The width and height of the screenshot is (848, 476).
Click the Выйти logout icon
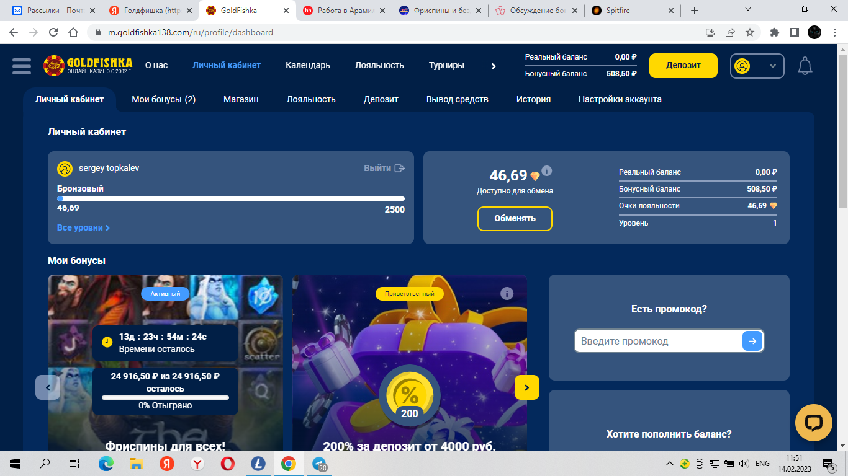tap(399, 168)
